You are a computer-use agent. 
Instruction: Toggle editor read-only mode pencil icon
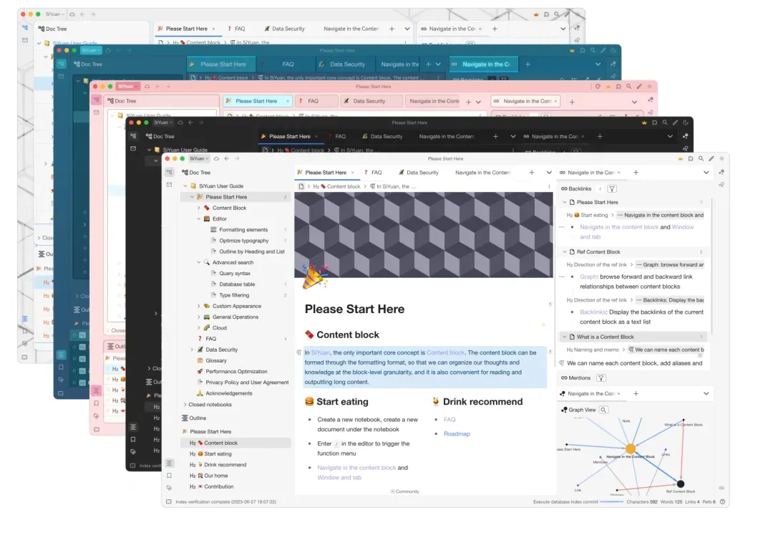point(711,158)
